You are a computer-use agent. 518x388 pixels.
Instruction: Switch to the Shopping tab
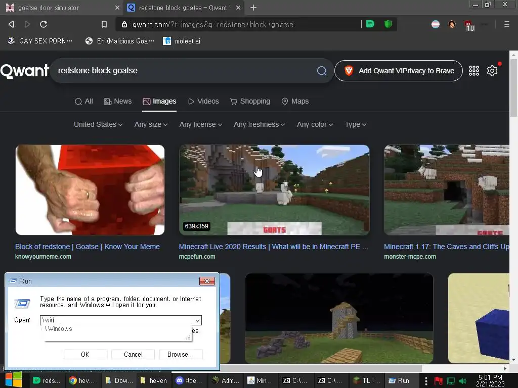(250, 101)
